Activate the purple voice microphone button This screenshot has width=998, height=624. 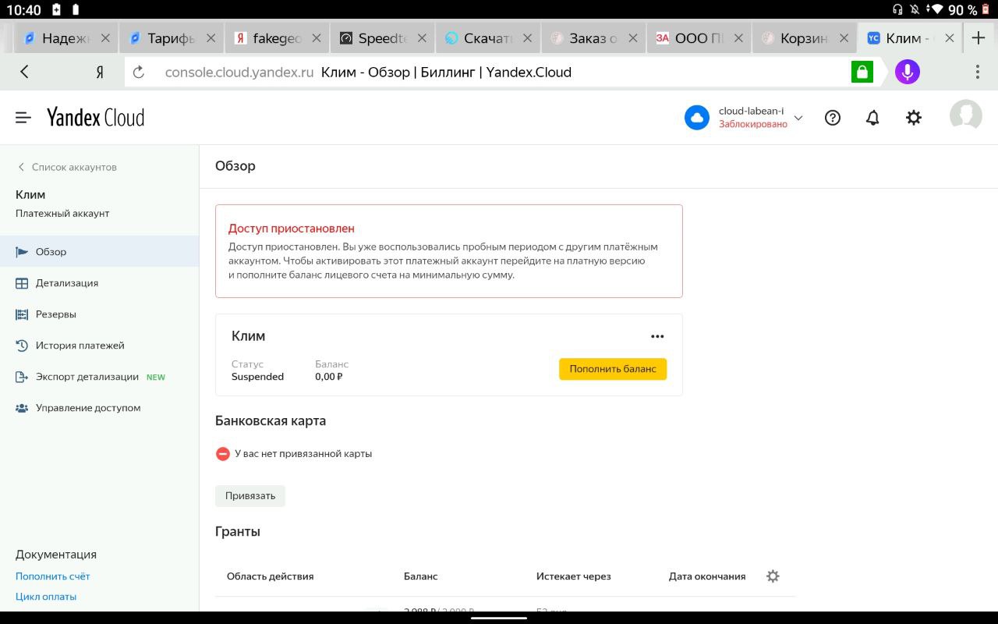[907, 73]
